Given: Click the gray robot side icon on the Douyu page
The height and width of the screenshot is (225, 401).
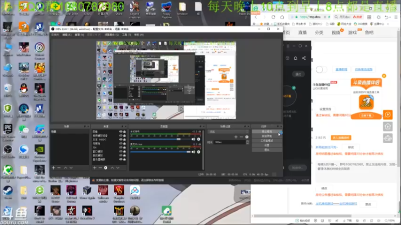Looking at the screenshot, I should [387, 138].
